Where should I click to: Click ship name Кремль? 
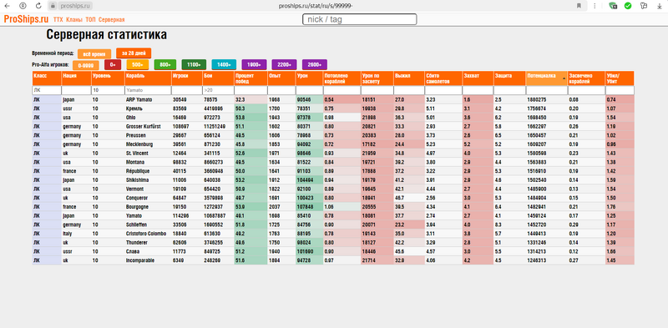click(134, 108)
